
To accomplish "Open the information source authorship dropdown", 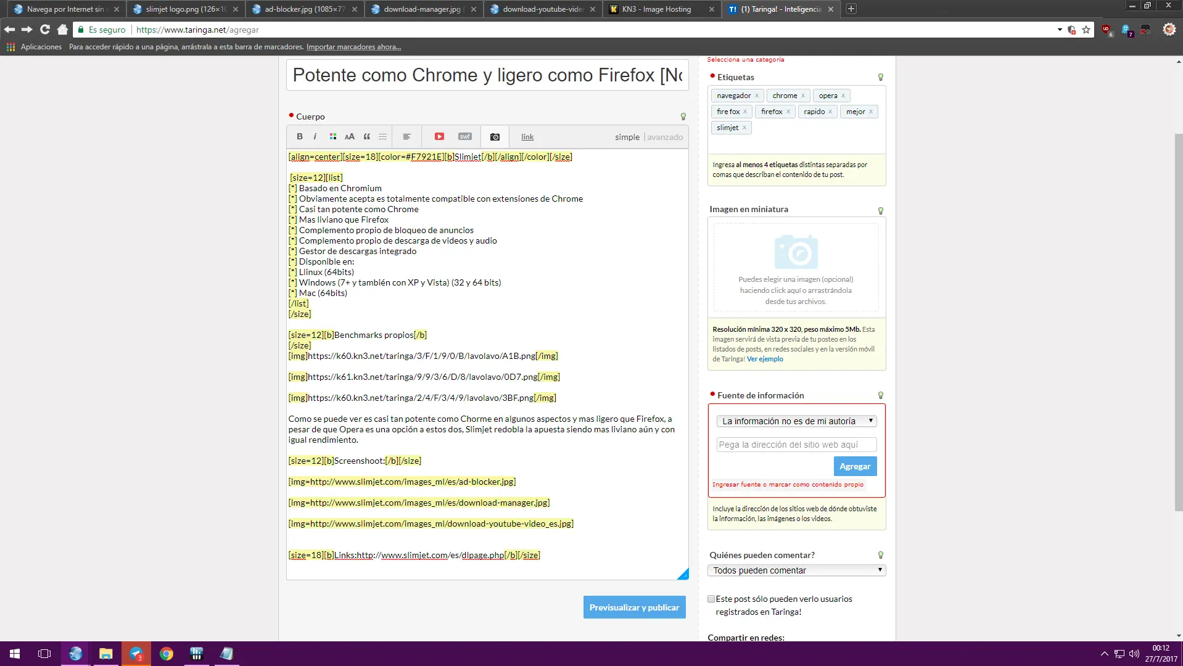I will coord(796,421).
